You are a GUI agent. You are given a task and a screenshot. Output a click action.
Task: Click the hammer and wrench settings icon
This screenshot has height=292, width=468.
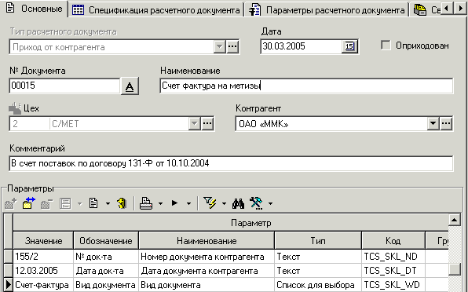(x=257, y=203)
